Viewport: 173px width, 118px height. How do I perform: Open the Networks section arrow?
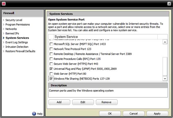[x=3, y=29]
